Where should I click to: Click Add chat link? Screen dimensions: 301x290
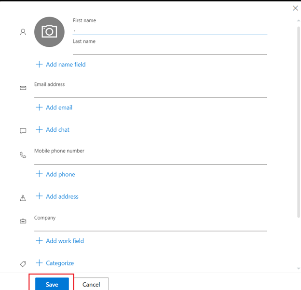(53, 130)
